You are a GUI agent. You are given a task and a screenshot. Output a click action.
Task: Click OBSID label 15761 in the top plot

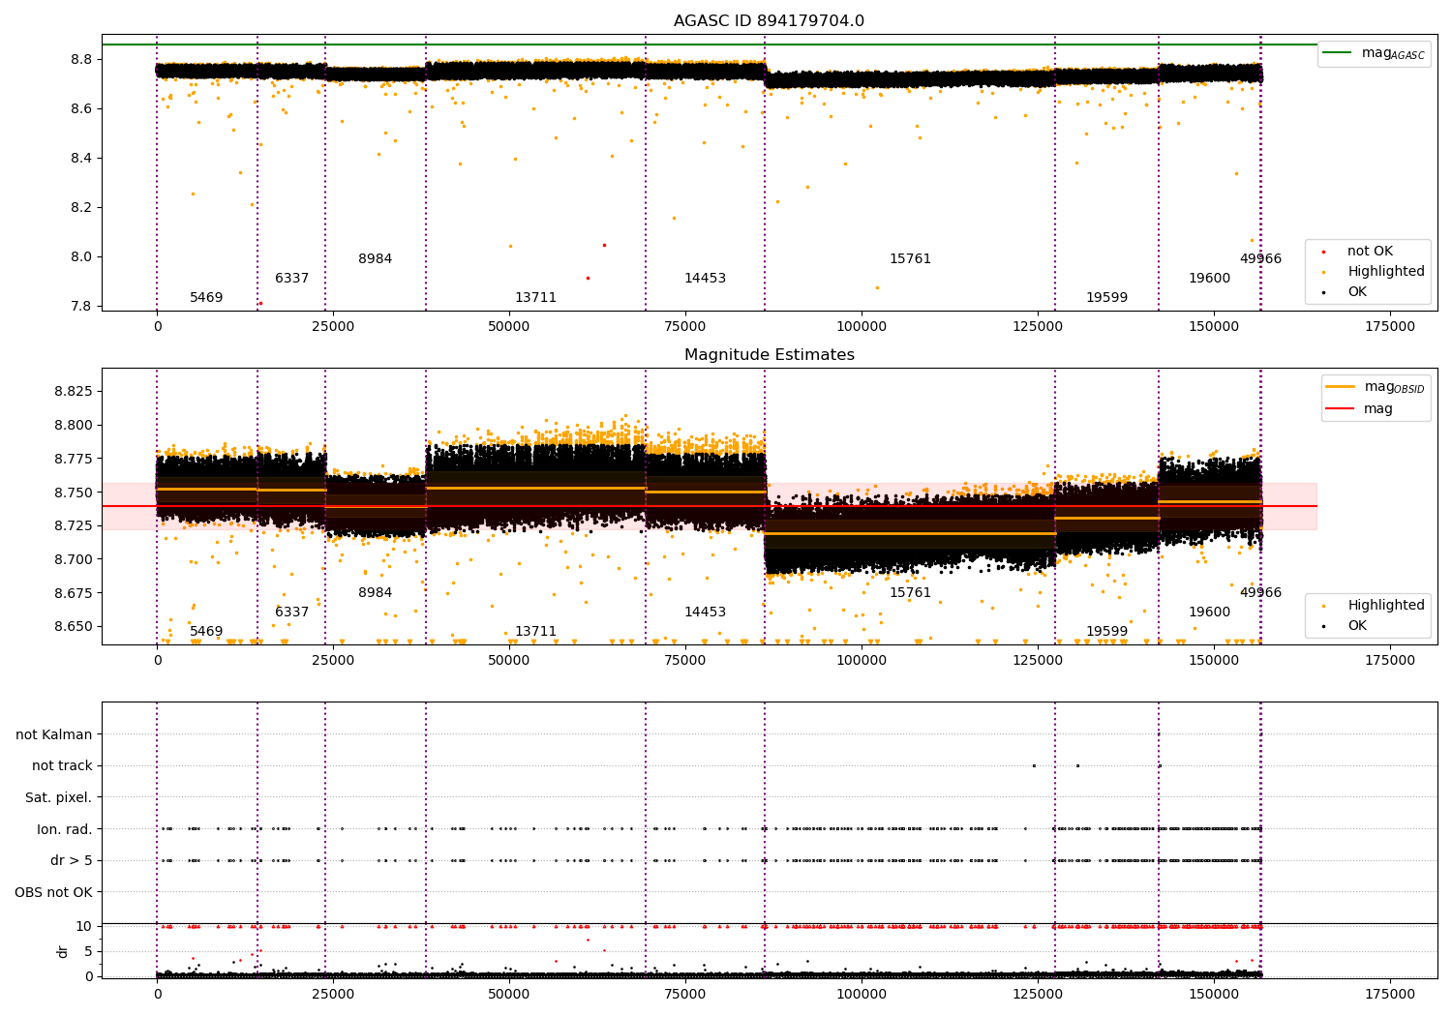910,259
